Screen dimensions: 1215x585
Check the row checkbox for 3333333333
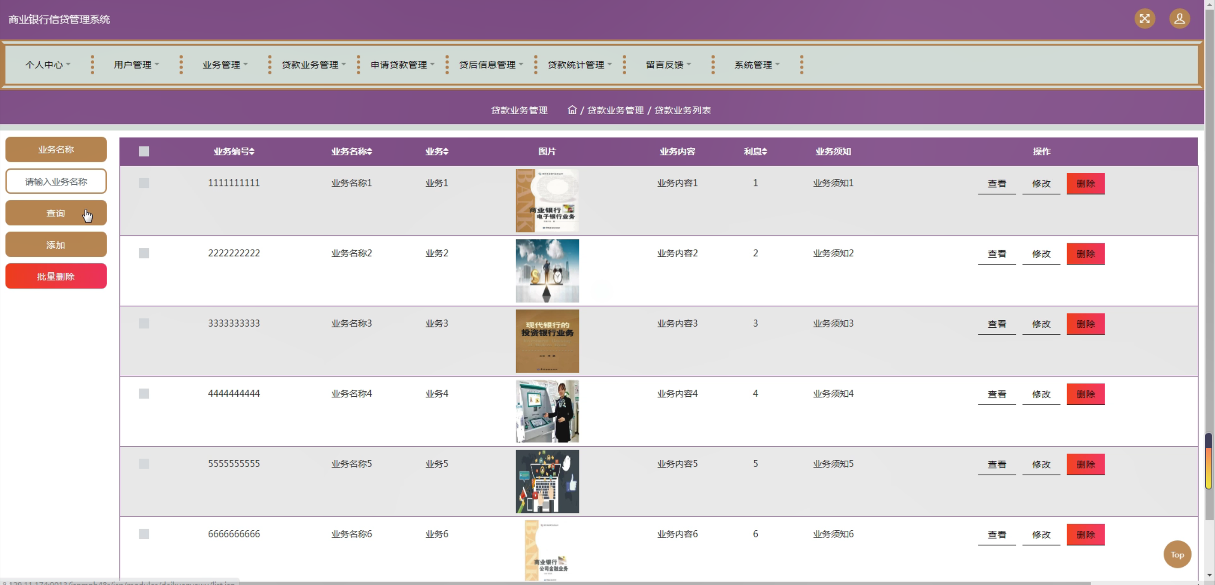click(x=144, y=323)
